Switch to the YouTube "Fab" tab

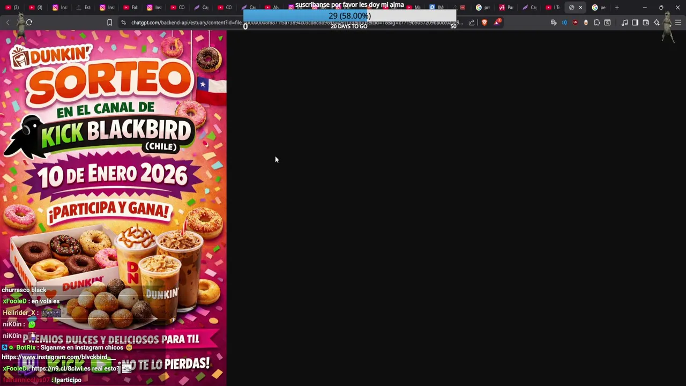tap(130, 8)
